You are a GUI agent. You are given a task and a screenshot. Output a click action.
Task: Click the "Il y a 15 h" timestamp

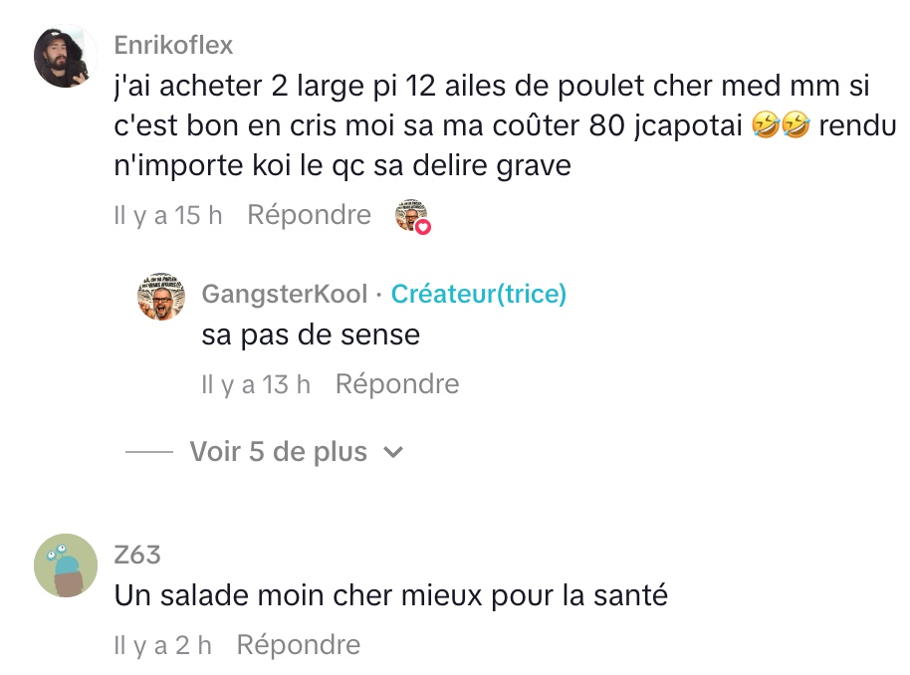coord(167,215)
